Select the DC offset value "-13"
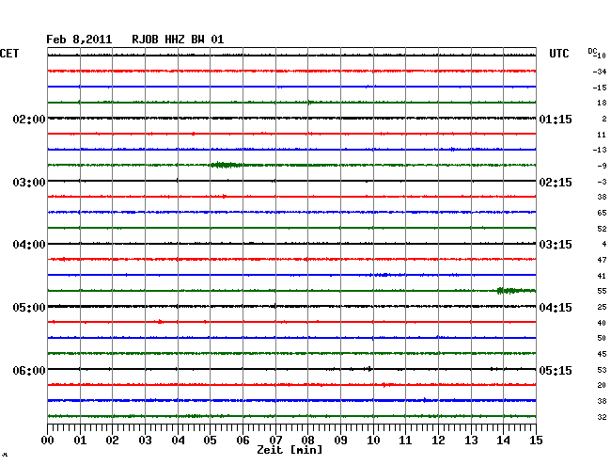Screen dimensions: 611x465 coord(600,150)
